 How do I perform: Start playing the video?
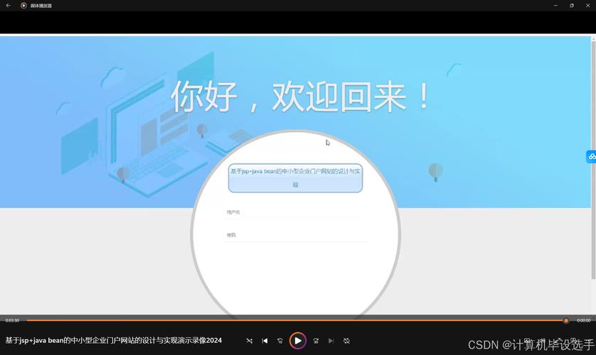[297, 341]
